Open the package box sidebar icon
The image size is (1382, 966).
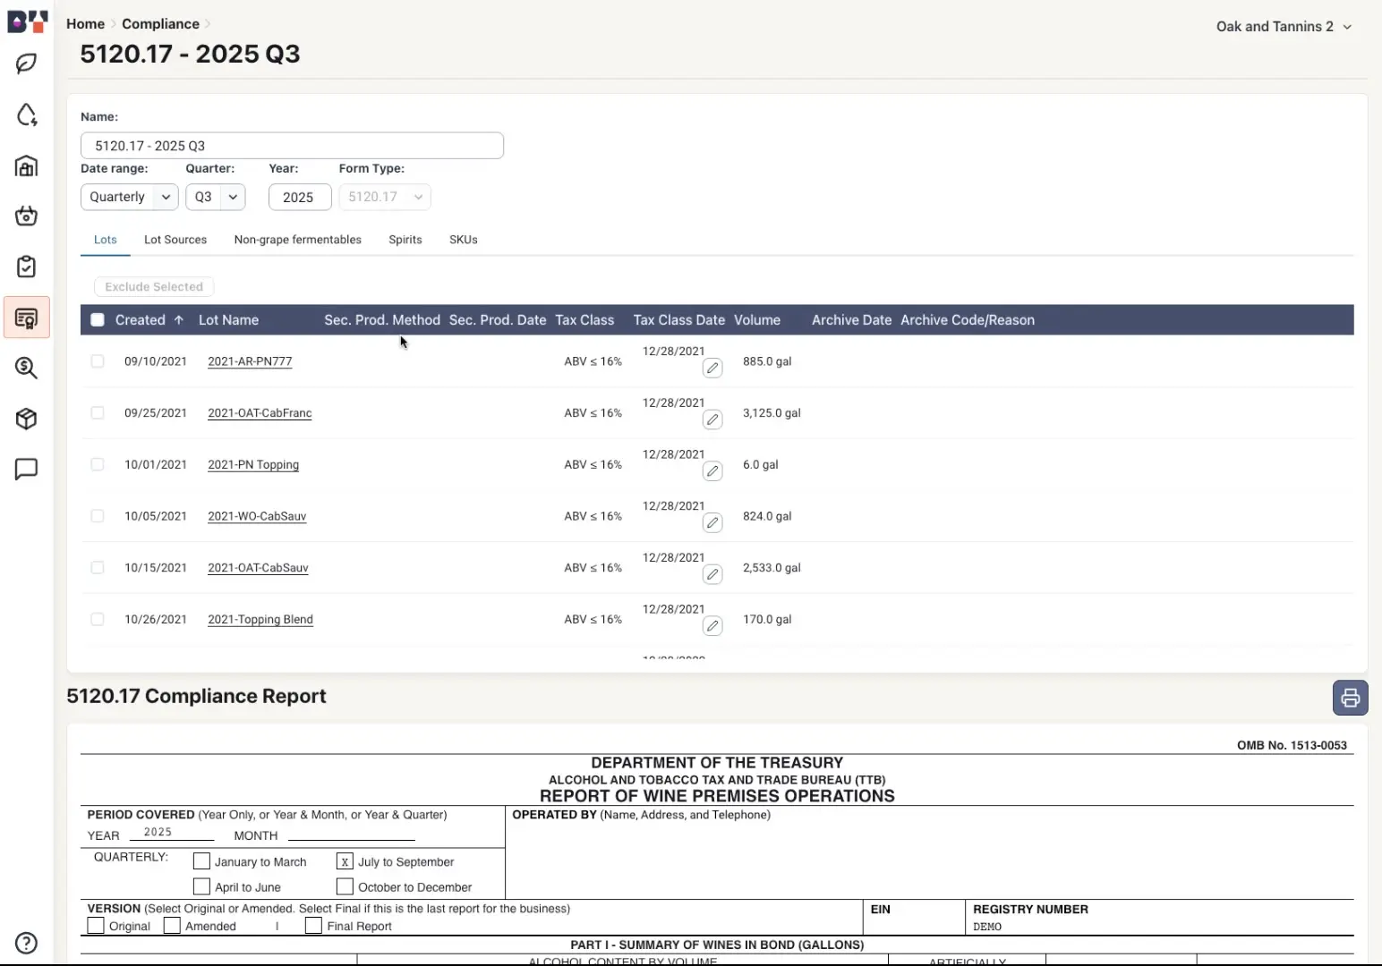tap(27, 419)
